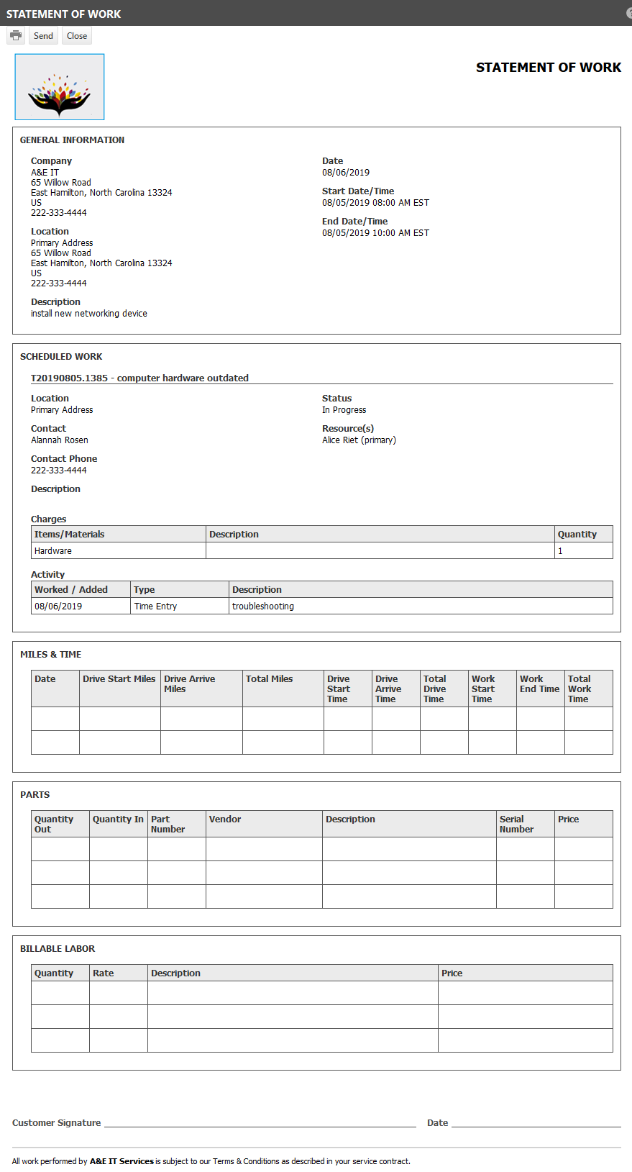Click the PARTS section title

35,795
